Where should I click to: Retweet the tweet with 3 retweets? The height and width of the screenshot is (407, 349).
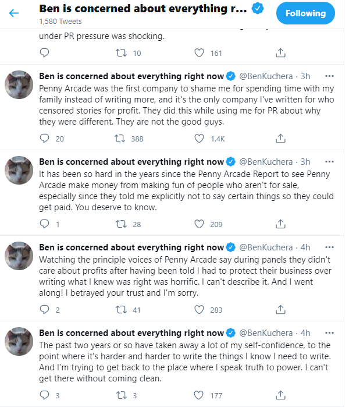tap(121, 395)
